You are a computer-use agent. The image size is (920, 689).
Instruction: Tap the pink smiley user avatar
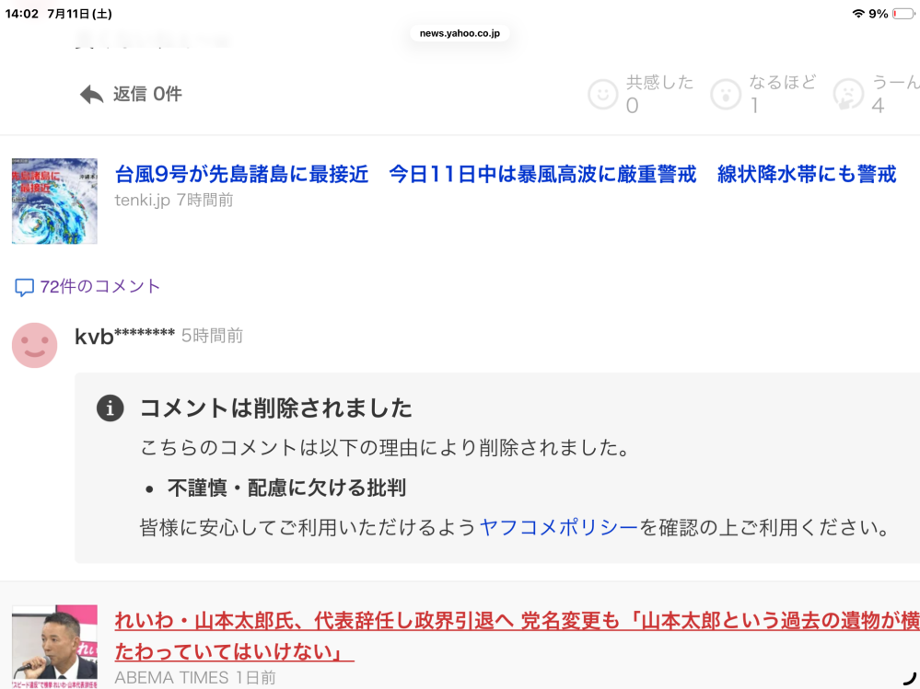pyautogui.click(x=35, y=346)
